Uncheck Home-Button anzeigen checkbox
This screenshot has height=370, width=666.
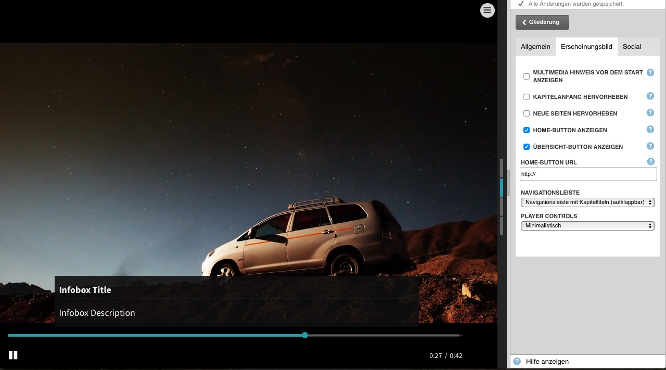click(527, 130)
